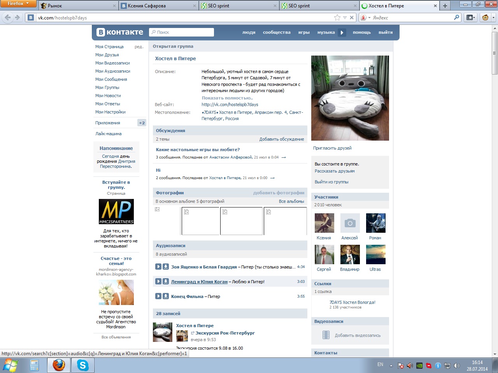The width and height of the screenshot is (498, 373).
Task: Open the Какие настольные игры вы любите? topic
Action: point(198,150)
